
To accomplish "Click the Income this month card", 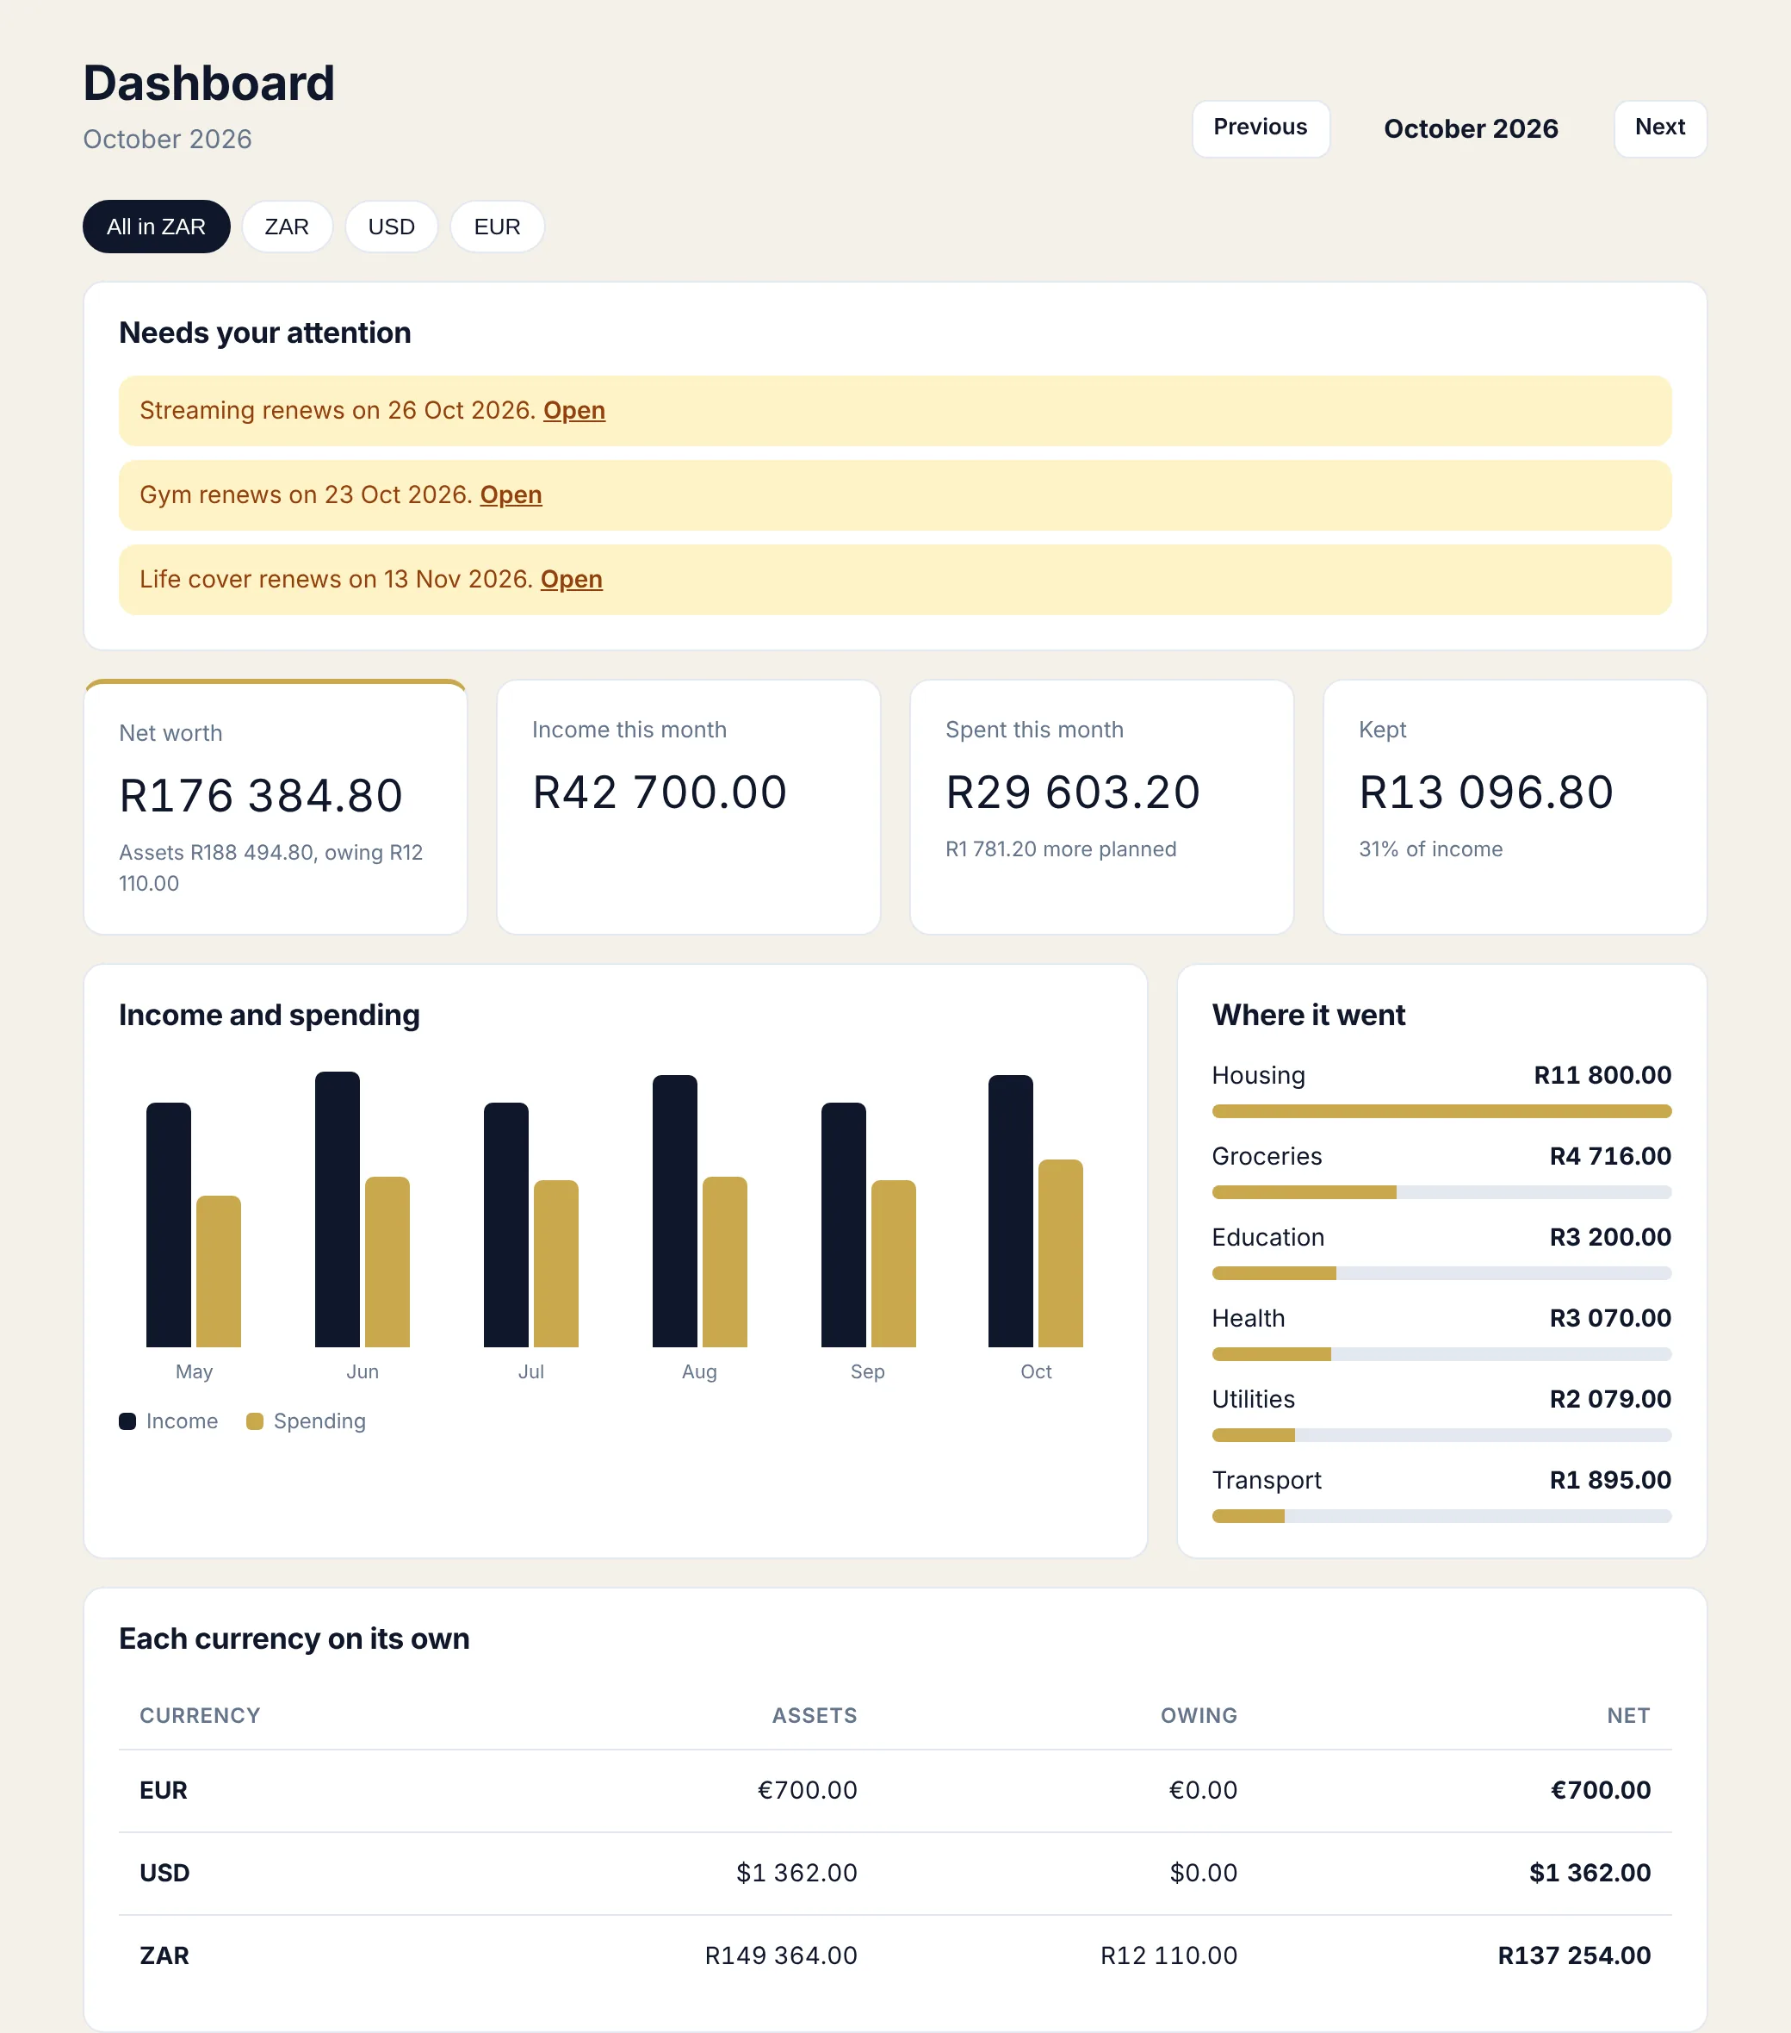I will (x=688, y=806).
